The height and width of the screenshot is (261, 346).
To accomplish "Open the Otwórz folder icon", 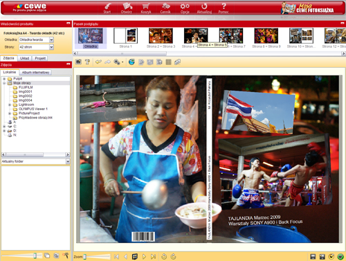I will pyautogui.click(x=127, y=8).
